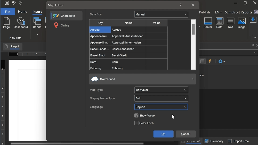Click the Data band icon
Viewport: 258px width, 145px height.
[x=219, y=23]
